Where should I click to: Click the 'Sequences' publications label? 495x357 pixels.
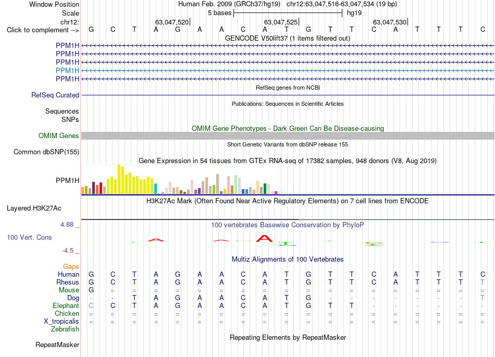click(x=62, y=112)
